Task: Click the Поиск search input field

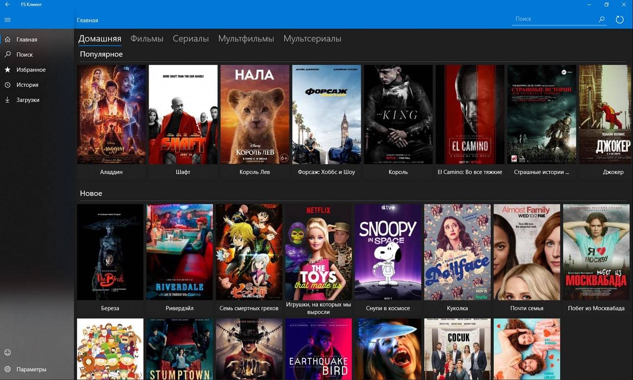Action: (x=553, y=19)
